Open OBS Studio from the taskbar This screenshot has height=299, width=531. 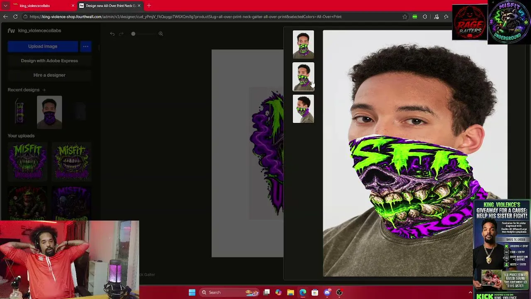339,292
